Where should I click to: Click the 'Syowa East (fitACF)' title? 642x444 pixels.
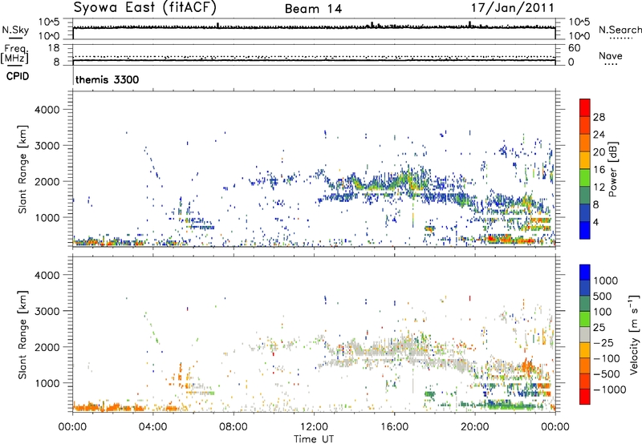(x=144, y=7)
